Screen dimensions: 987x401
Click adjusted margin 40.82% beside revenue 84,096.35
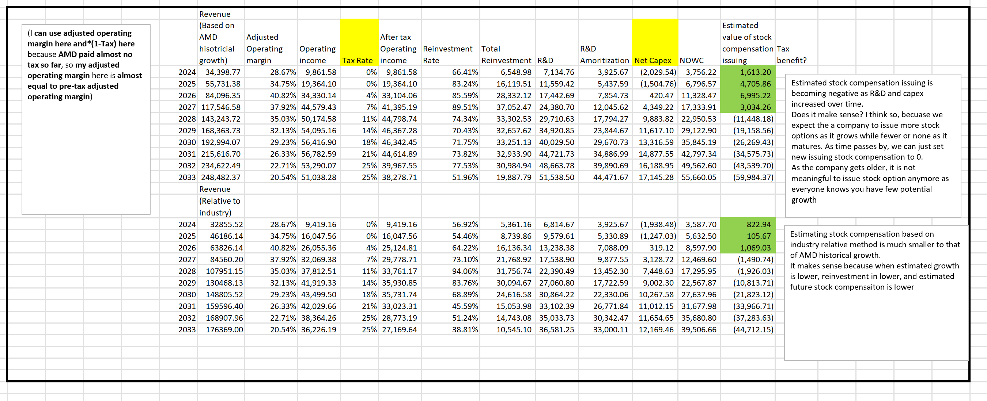point(271,96)
